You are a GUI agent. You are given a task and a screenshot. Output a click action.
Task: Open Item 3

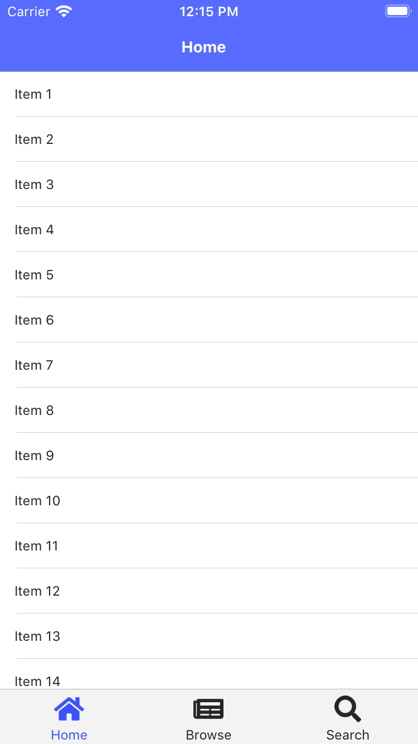(209, 184)
